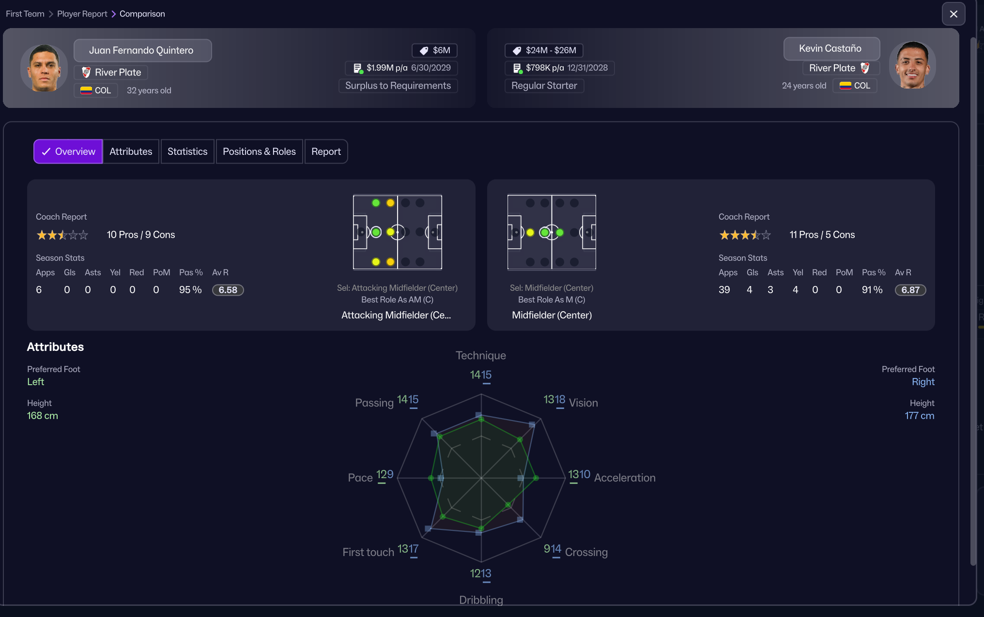The width and height of the screenshot is (984, 617).
Task: Click Castaño's 39 appearances value
Action: 724,290
